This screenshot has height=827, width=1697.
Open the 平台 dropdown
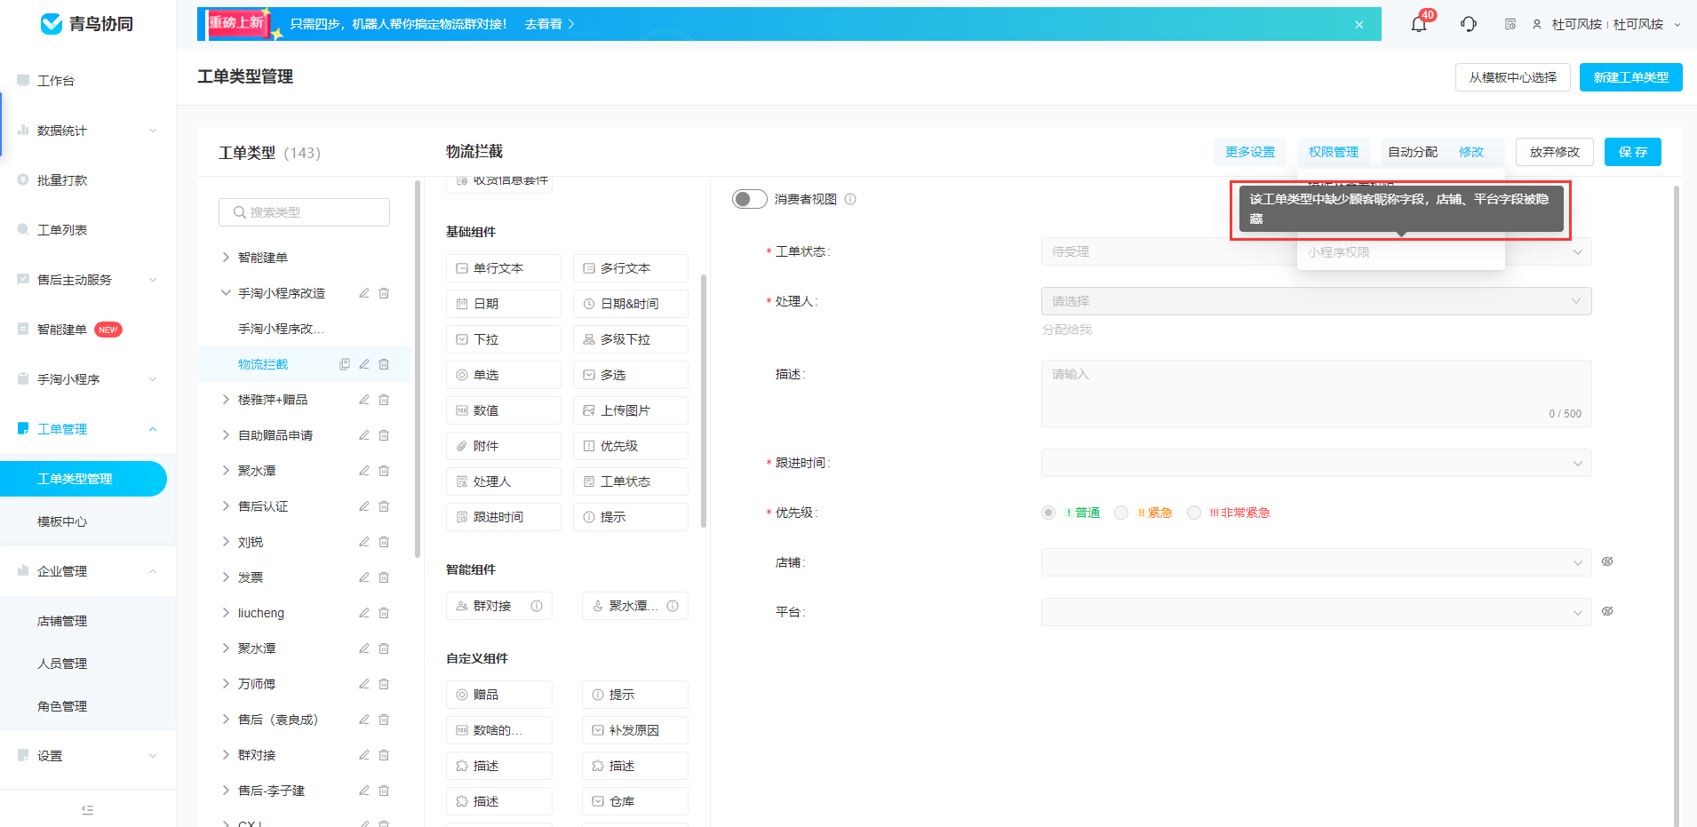coord(1316,612)
